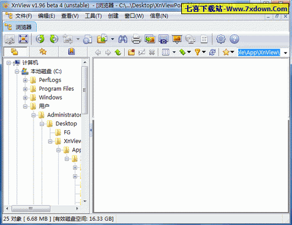Viewport: 292px width, 225px height.
Task: Click the filter funnel icon
Action: click(x=197, y=52)
